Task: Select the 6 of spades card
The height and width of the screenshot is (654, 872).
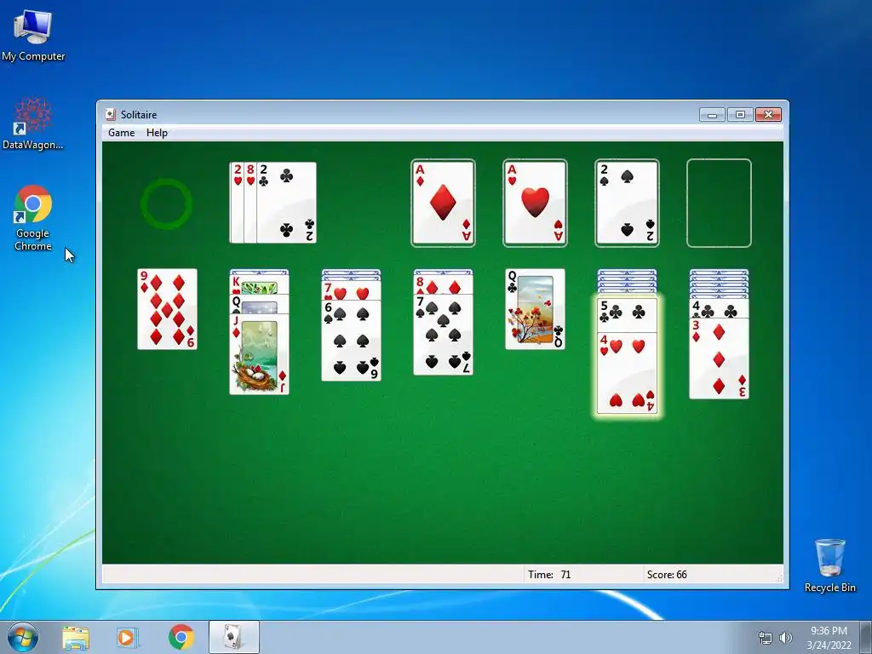Action: tap(352, 341)
